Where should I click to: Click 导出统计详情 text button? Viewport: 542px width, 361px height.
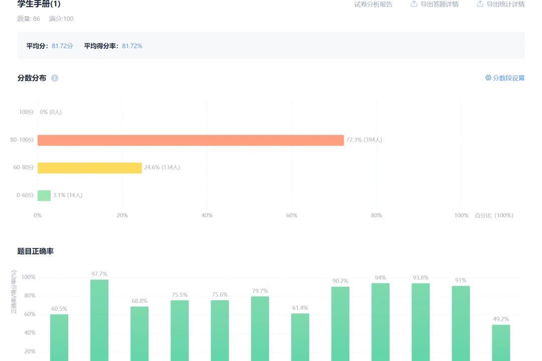pos(505,4)
